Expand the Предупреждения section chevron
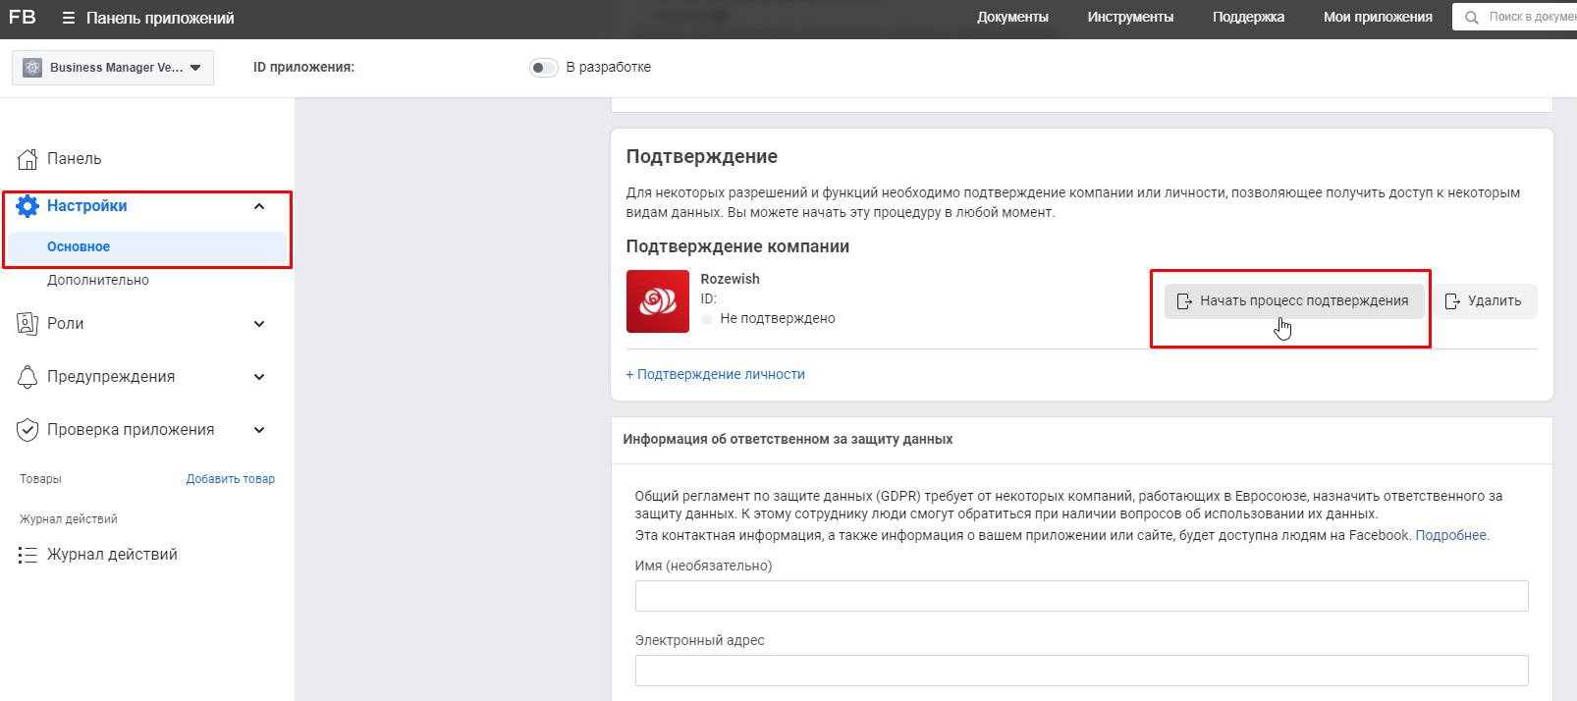This screenshot has width=1577, height=701. (x=259, y=377)
